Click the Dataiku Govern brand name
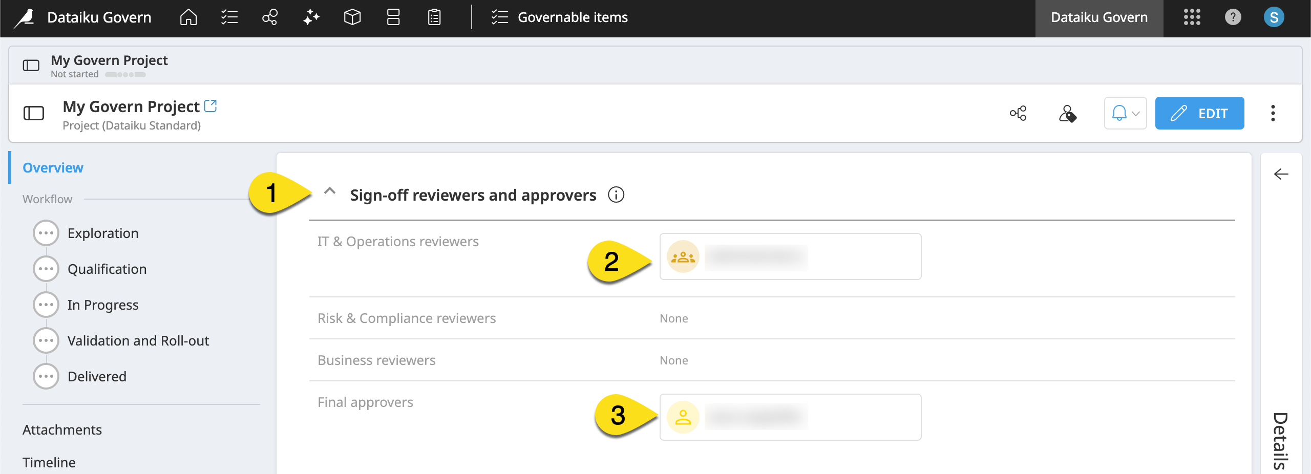The height and width of the screenshot is (474, 1311). pyautogui.click(x=99, y=17)
